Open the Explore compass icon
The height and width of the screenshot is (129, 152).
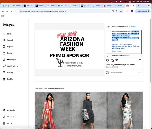click(x=4, y=47)
